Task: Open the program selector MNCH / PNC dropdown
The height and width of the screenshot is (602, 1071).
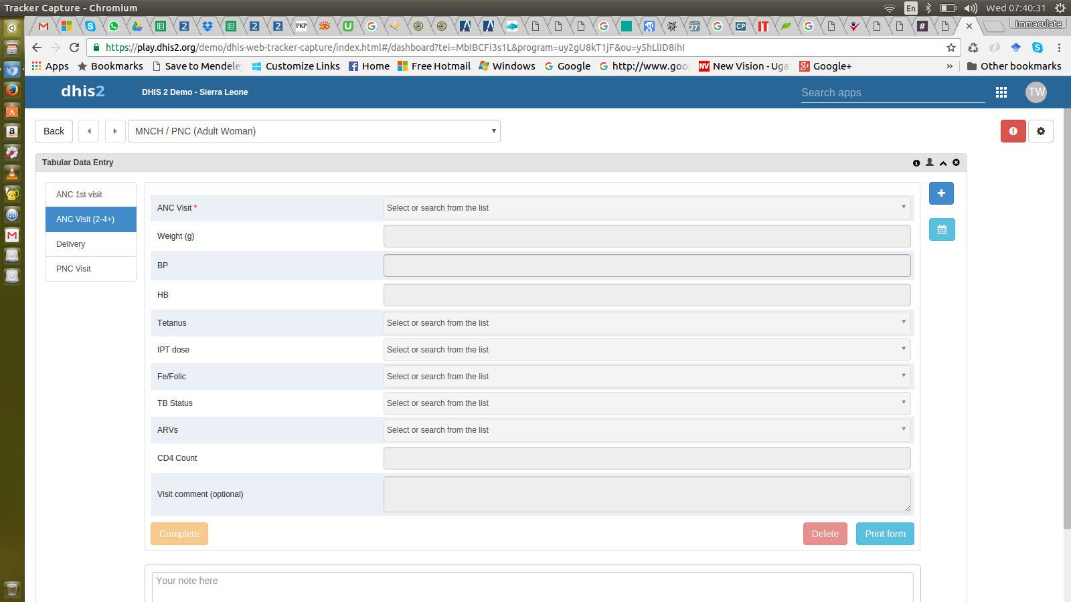Action: click(315, 131)
